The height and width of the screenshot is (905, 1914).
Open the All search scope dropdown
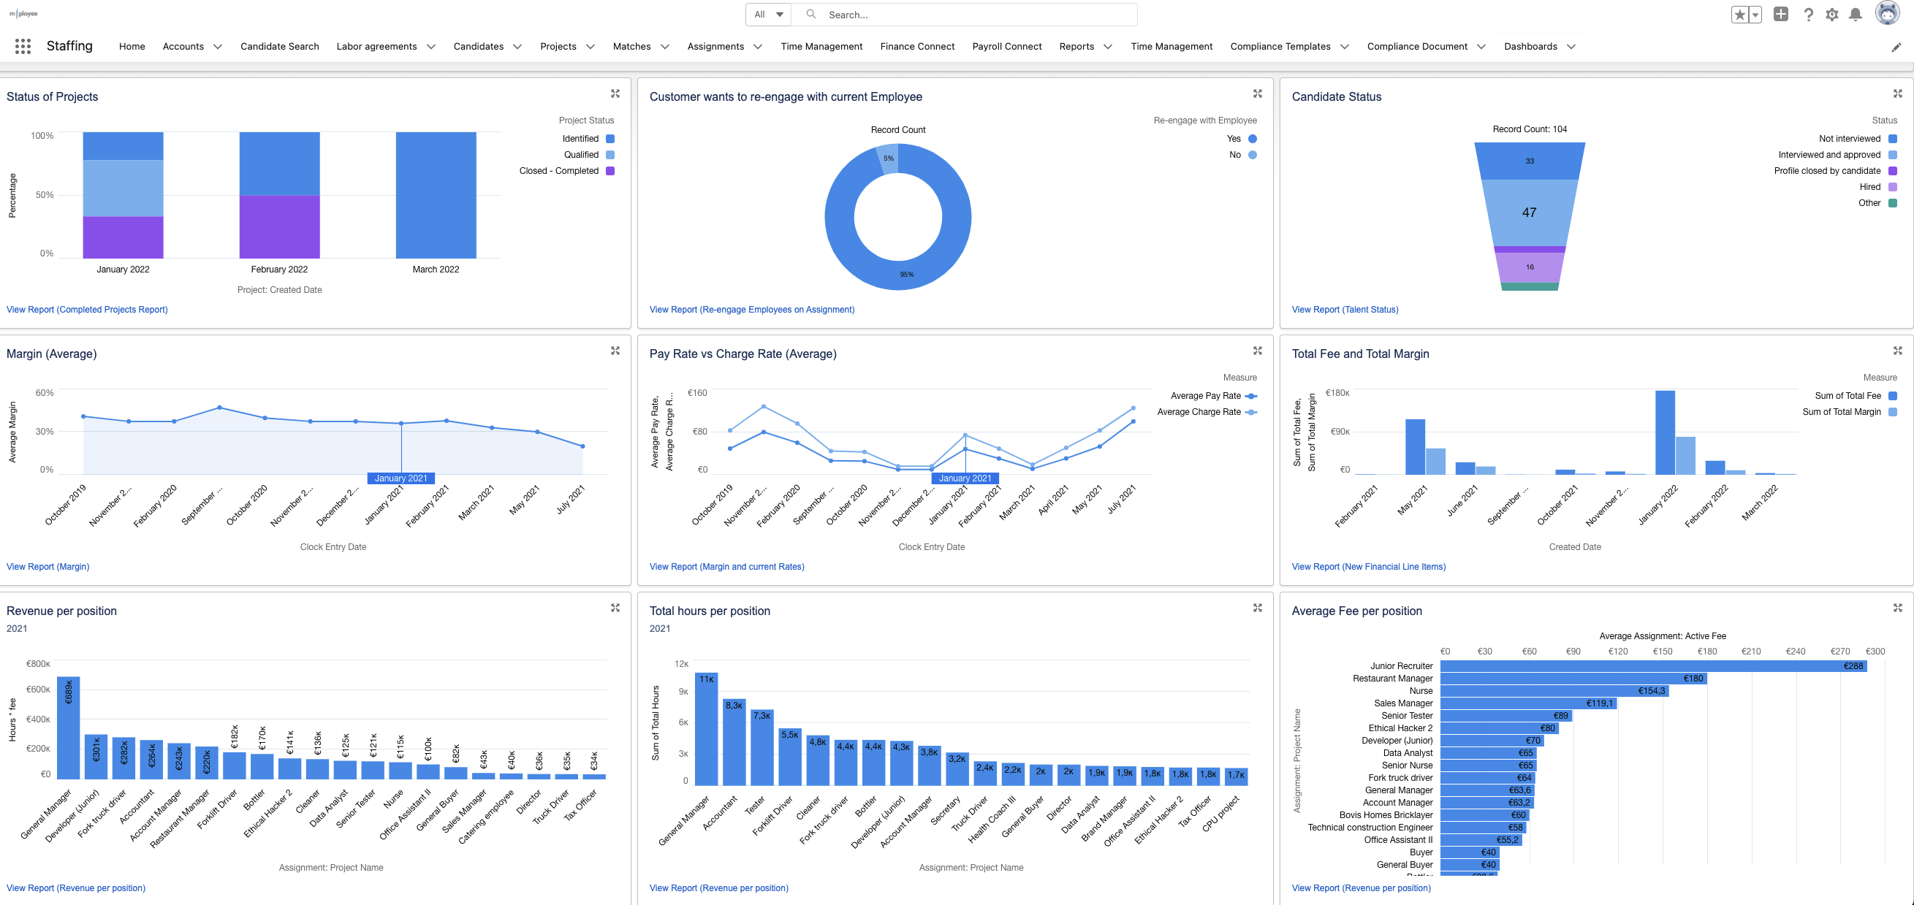coord(768,14)
